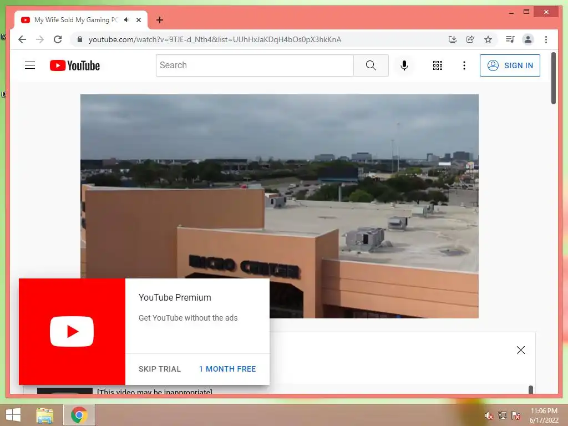
Task: View site info via the padlock icon
Action: 80,39
